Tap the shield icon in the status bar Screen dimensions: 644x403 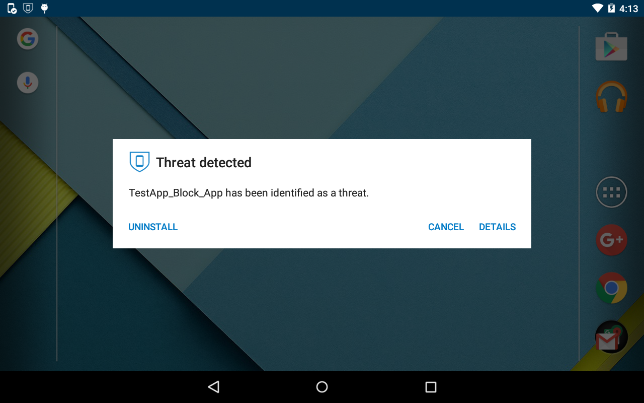pyautogui.click(x=27, y=8)
